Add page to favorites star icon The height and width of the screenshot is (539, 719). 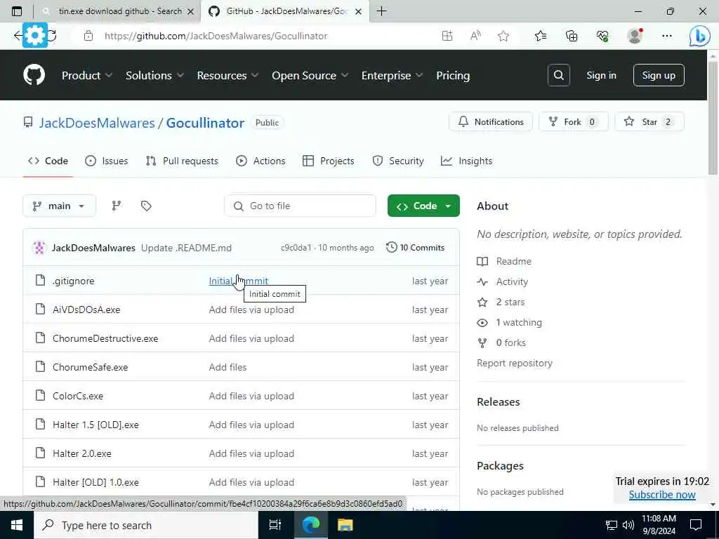click(x=503, y=36)
